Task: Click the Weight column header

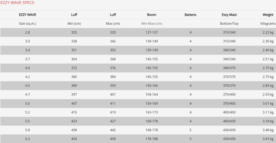Action: point(268,15)
